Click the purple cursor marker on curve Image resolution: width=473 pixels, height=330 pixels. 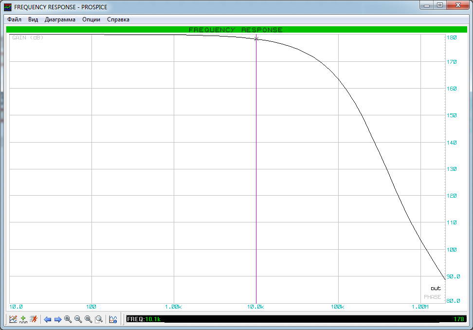(x=256, y=38)
